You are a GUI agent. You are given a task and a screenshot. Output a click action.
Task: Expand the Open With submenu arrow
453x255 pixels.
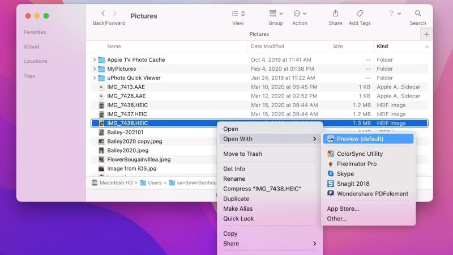tap(314, 139)
